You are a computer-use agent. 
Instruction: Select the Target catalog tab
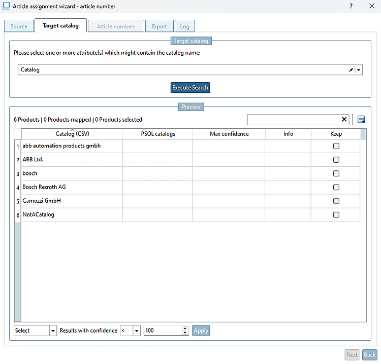(60, 25)
